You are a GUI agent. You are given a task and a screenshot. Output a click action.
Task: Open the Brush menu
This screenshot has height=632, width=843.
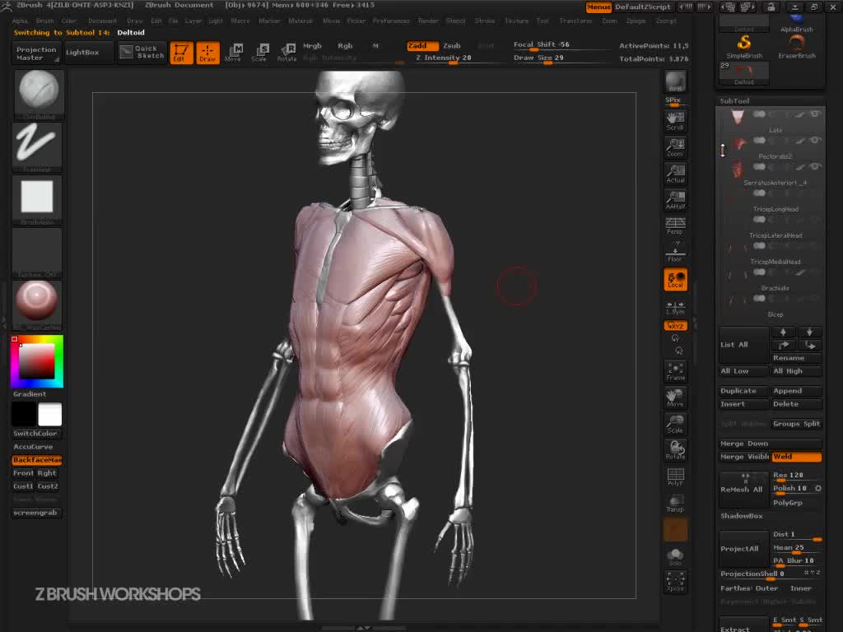click(x=44, y=21)
